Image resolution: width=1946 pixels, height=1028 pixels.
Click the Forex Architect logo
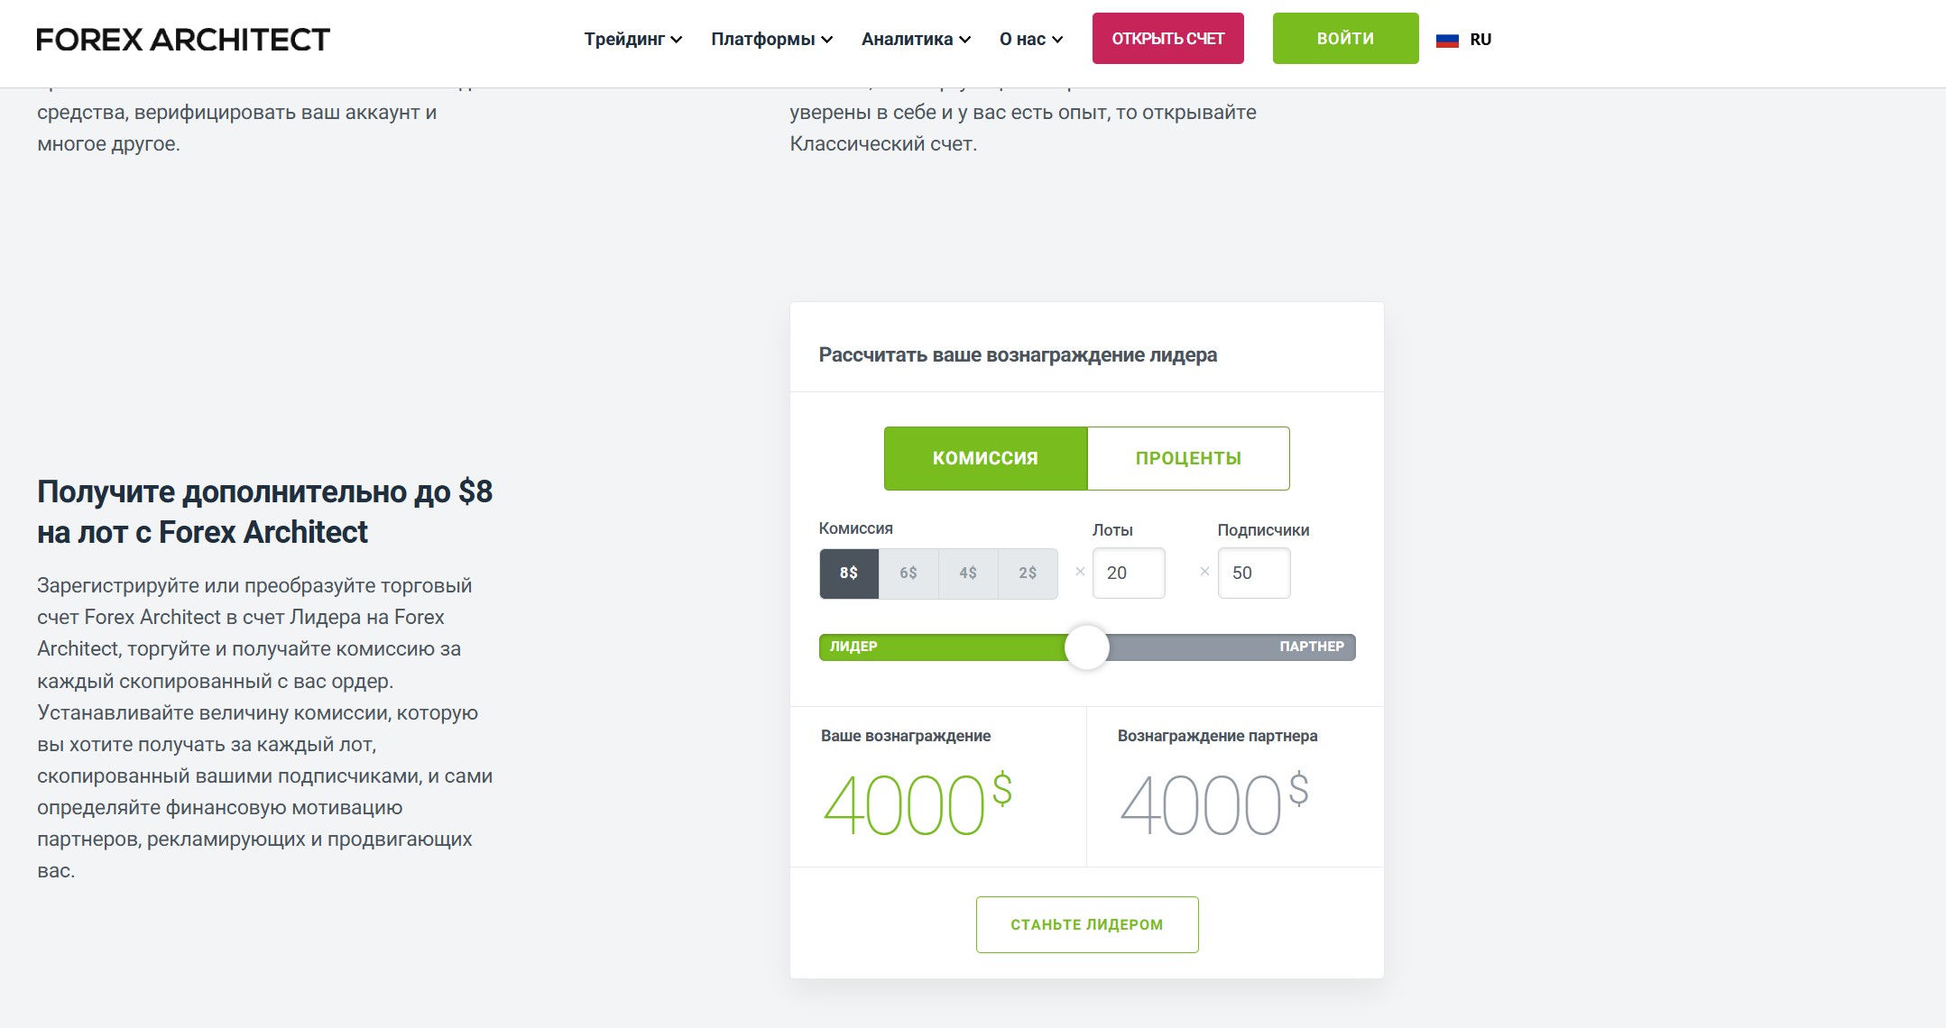tap(183, 40)
